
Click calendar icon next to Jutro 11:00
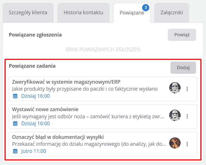15,151
